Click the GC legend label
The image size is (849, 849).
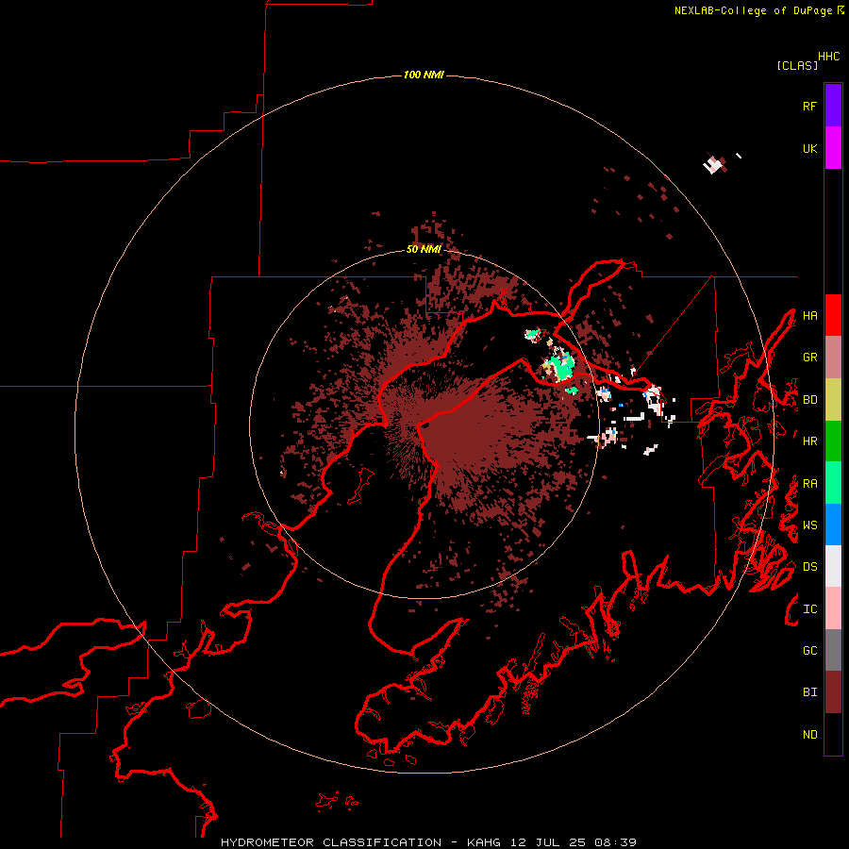point(809,651)
